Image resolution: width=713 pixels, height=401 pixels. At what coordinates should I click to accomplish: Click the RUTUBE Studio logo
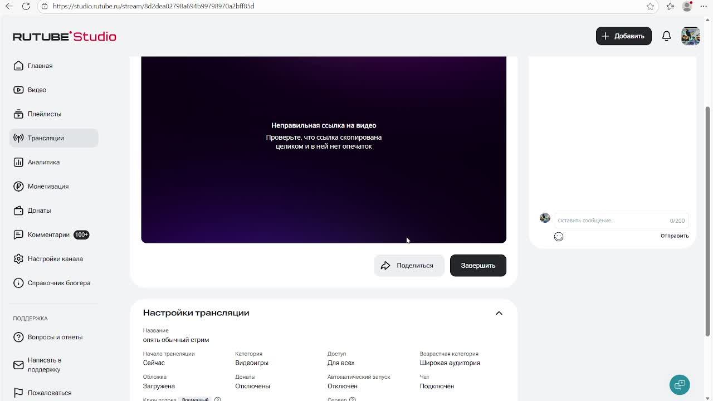64,36
